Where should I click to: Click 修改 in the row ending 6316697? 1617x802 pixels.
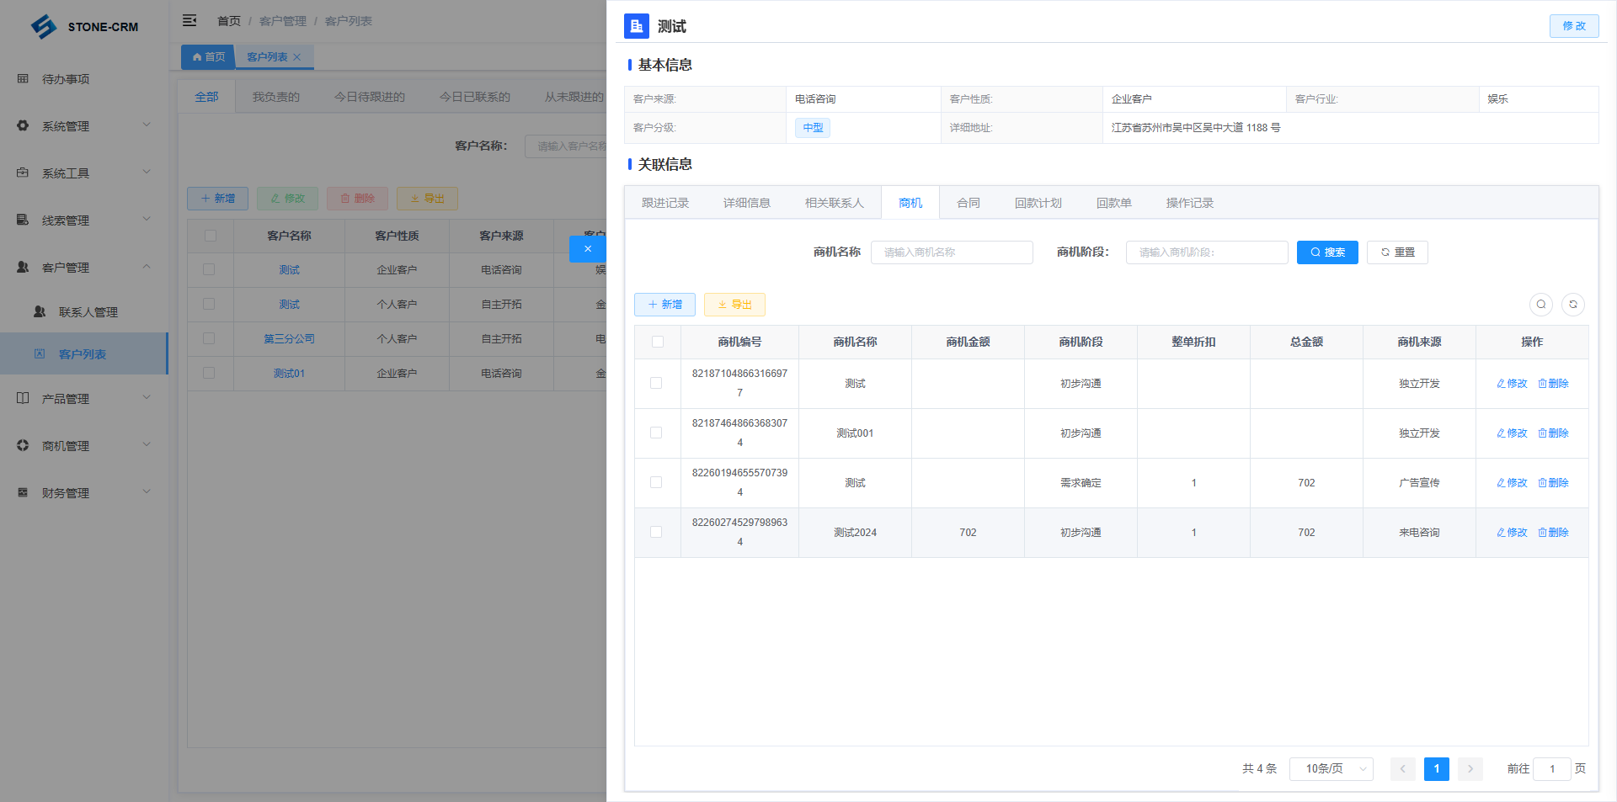tap(1512, 383)
